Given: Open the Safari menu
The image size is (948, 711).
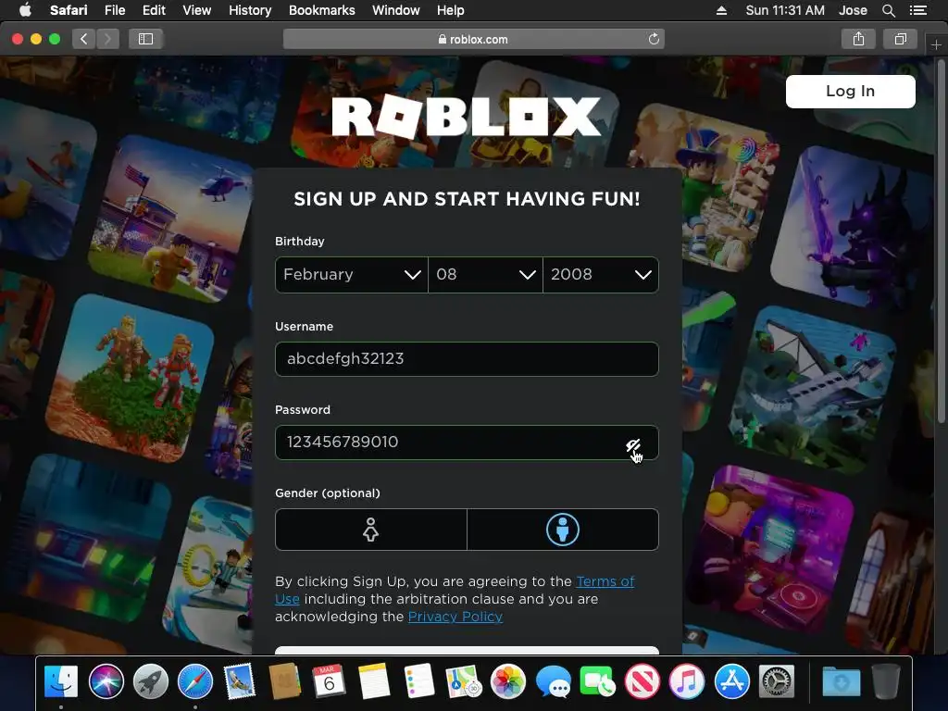Looking at the screenshot, I should coord(69,10).
